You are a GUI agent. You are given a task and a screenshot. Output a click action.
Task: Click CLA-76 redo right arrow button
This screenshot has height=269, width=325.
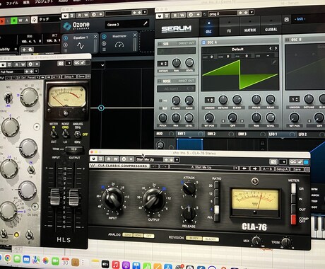click(x=255, y=168)
